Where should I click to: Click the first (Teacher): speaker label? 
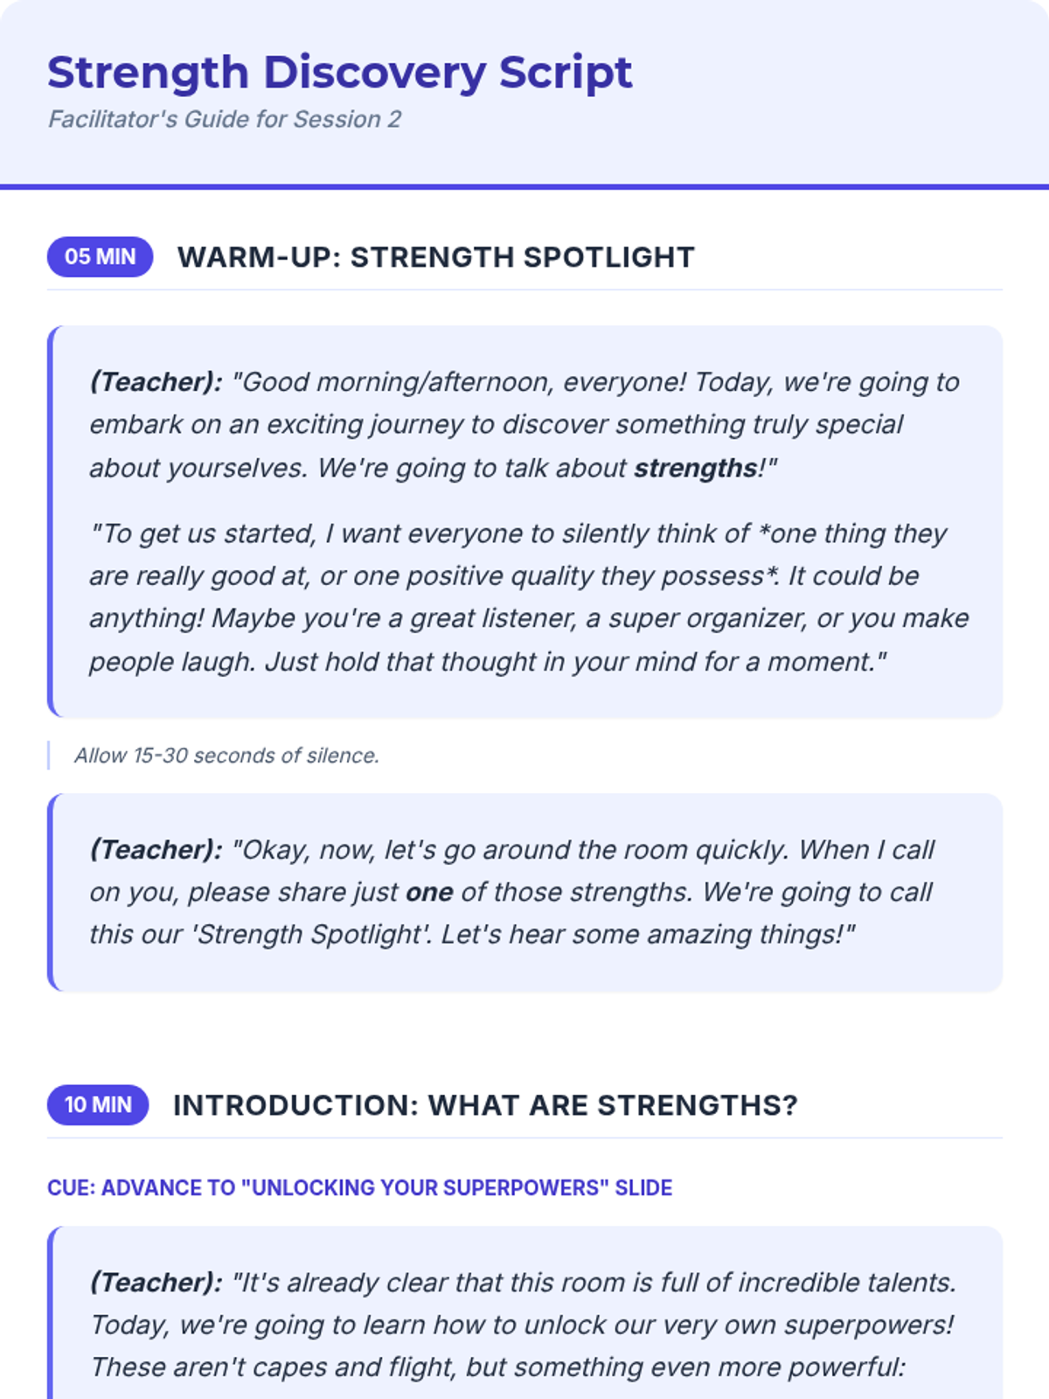click(x=156, y=382)
